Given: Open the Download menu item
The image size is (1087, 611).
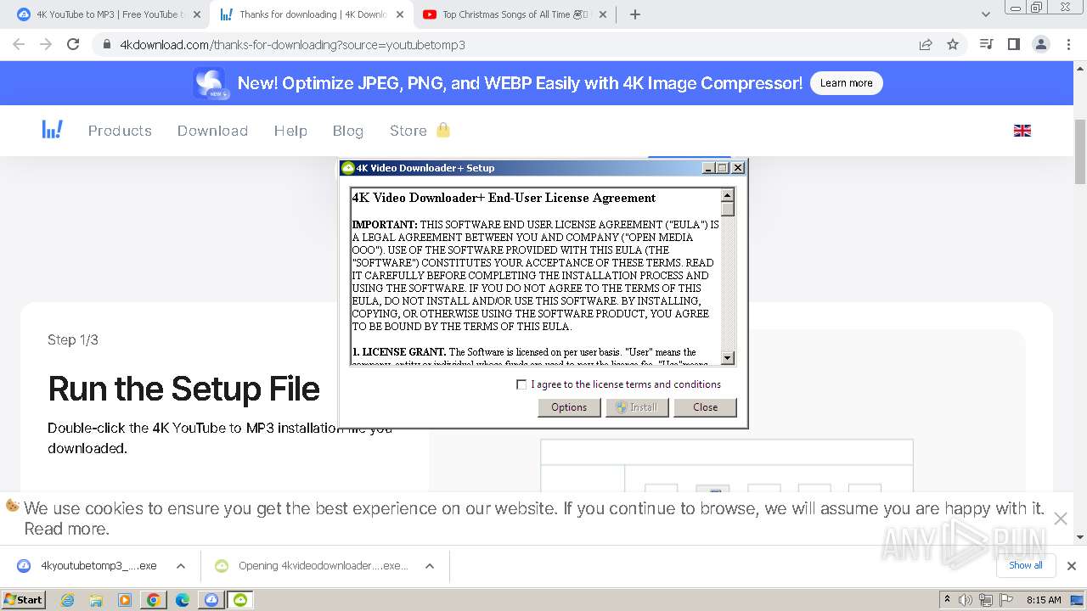Looking at the screenshot, I should (x=212, y=131).
